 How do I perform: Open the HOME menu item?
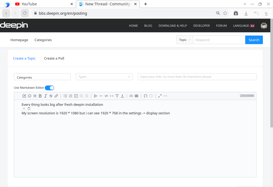(133, 26)
